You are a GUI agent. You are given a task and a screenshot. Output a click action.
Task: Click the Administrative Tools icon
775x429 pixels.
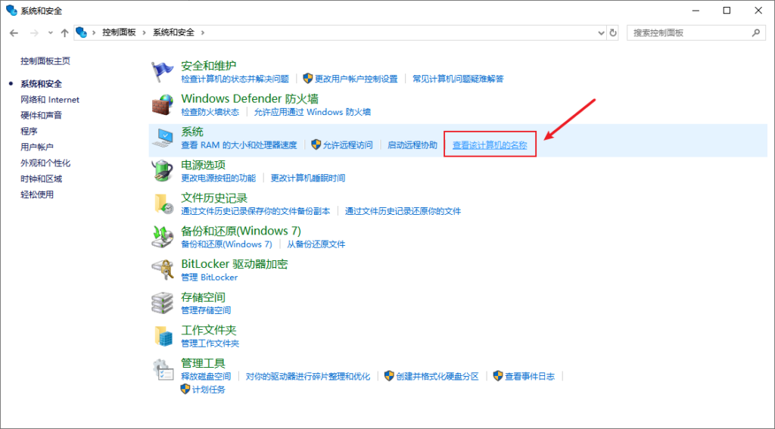[163, 369]
